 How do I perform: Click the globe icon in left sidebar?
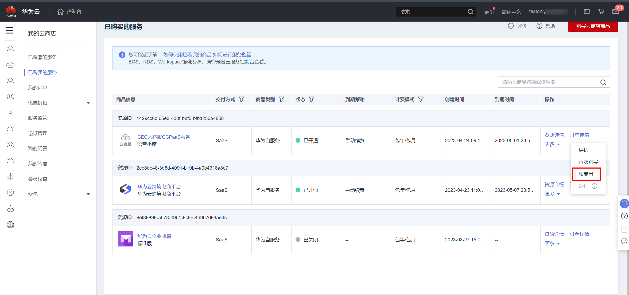pos(10,225)
